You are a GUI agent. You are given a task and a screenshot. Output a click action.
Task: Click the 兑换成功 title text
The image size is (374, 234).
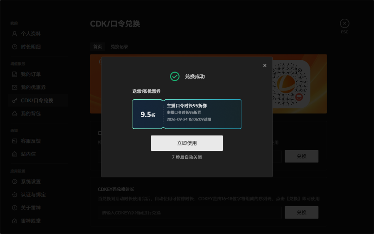195,76
